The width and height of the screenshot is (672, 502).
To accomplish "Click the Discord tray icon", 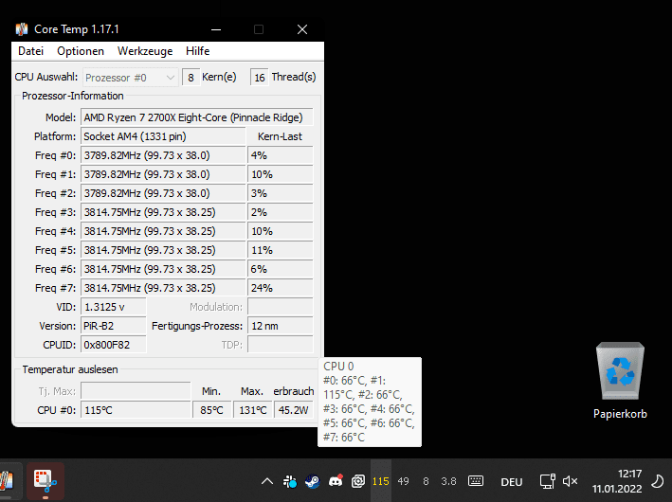I will 336,481.
